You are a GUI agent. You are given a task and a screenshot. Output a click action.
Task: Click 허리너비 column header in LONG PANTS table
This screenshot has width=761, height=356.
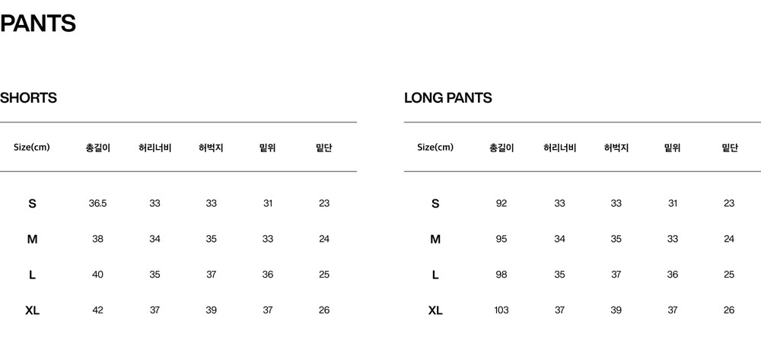click(559, 148)
